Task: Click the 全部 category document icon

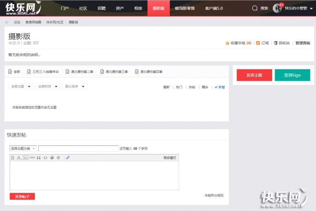Action: click(x=10, y=72)
